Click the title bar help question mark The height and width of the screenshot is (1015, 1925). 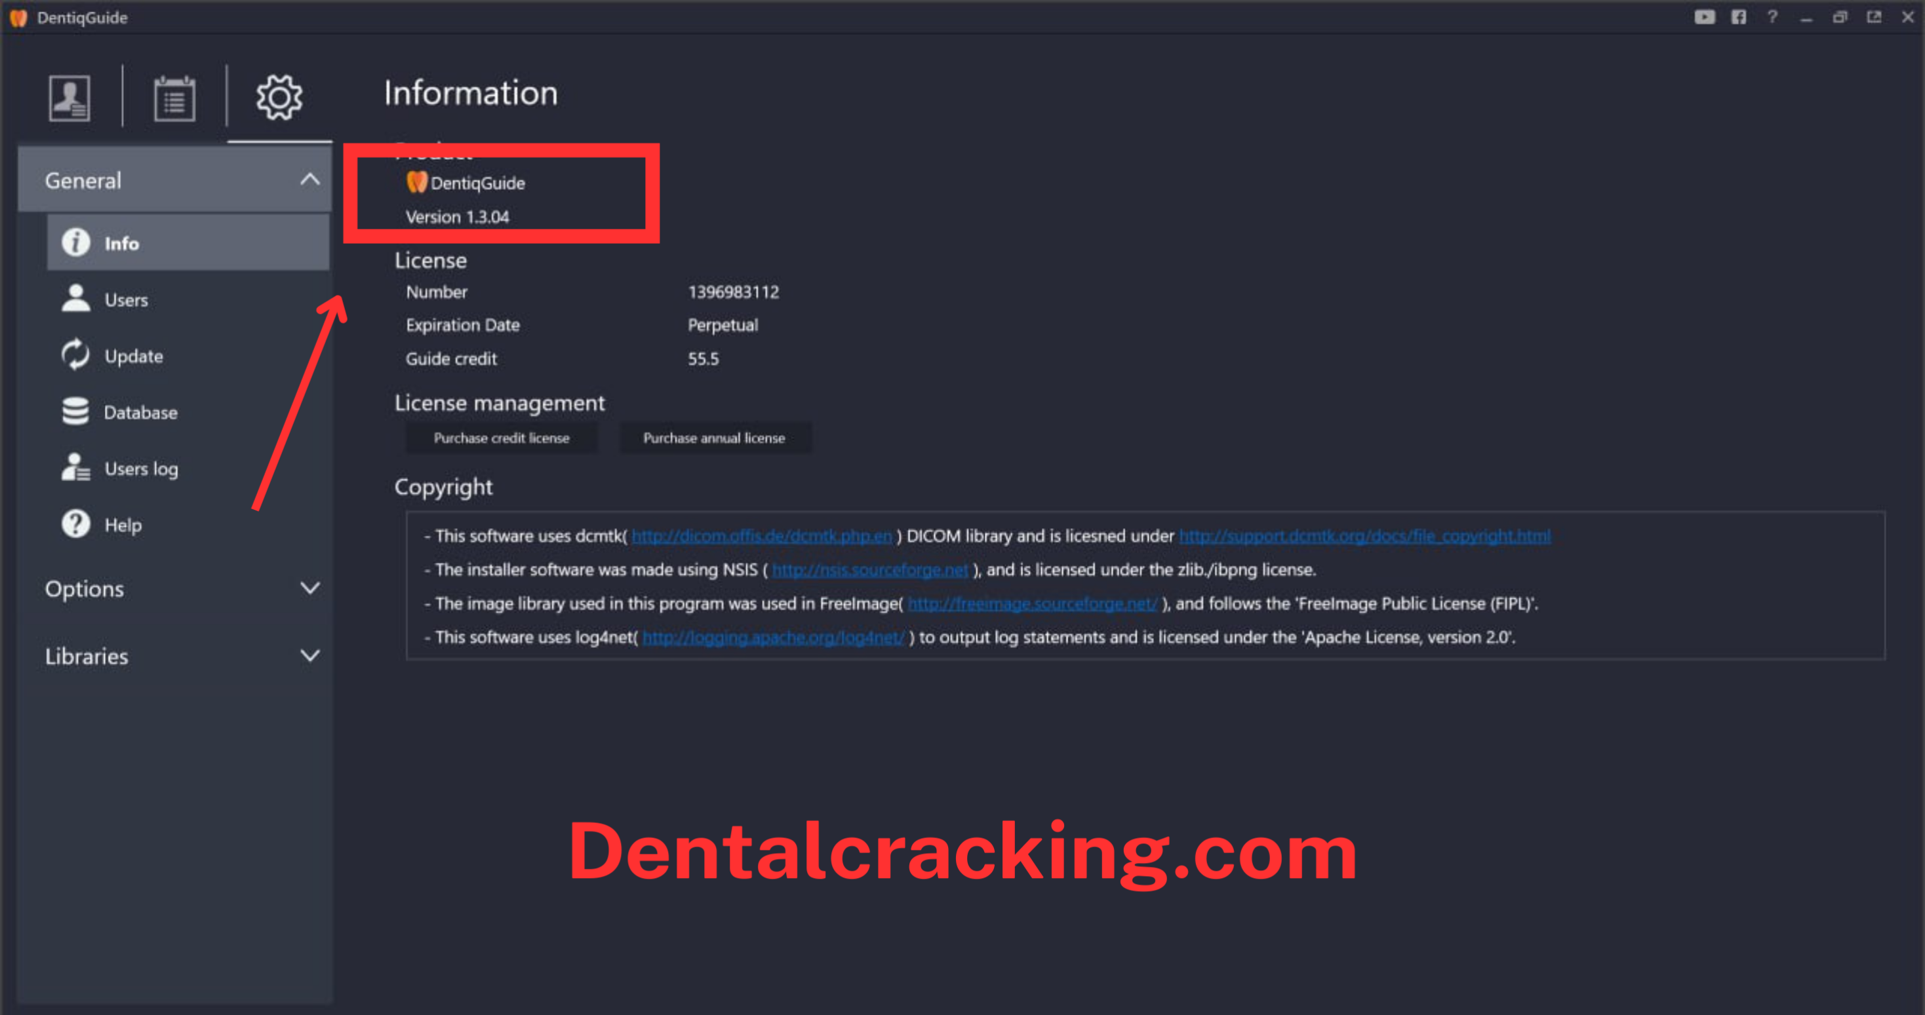(x=1772, y=17)
